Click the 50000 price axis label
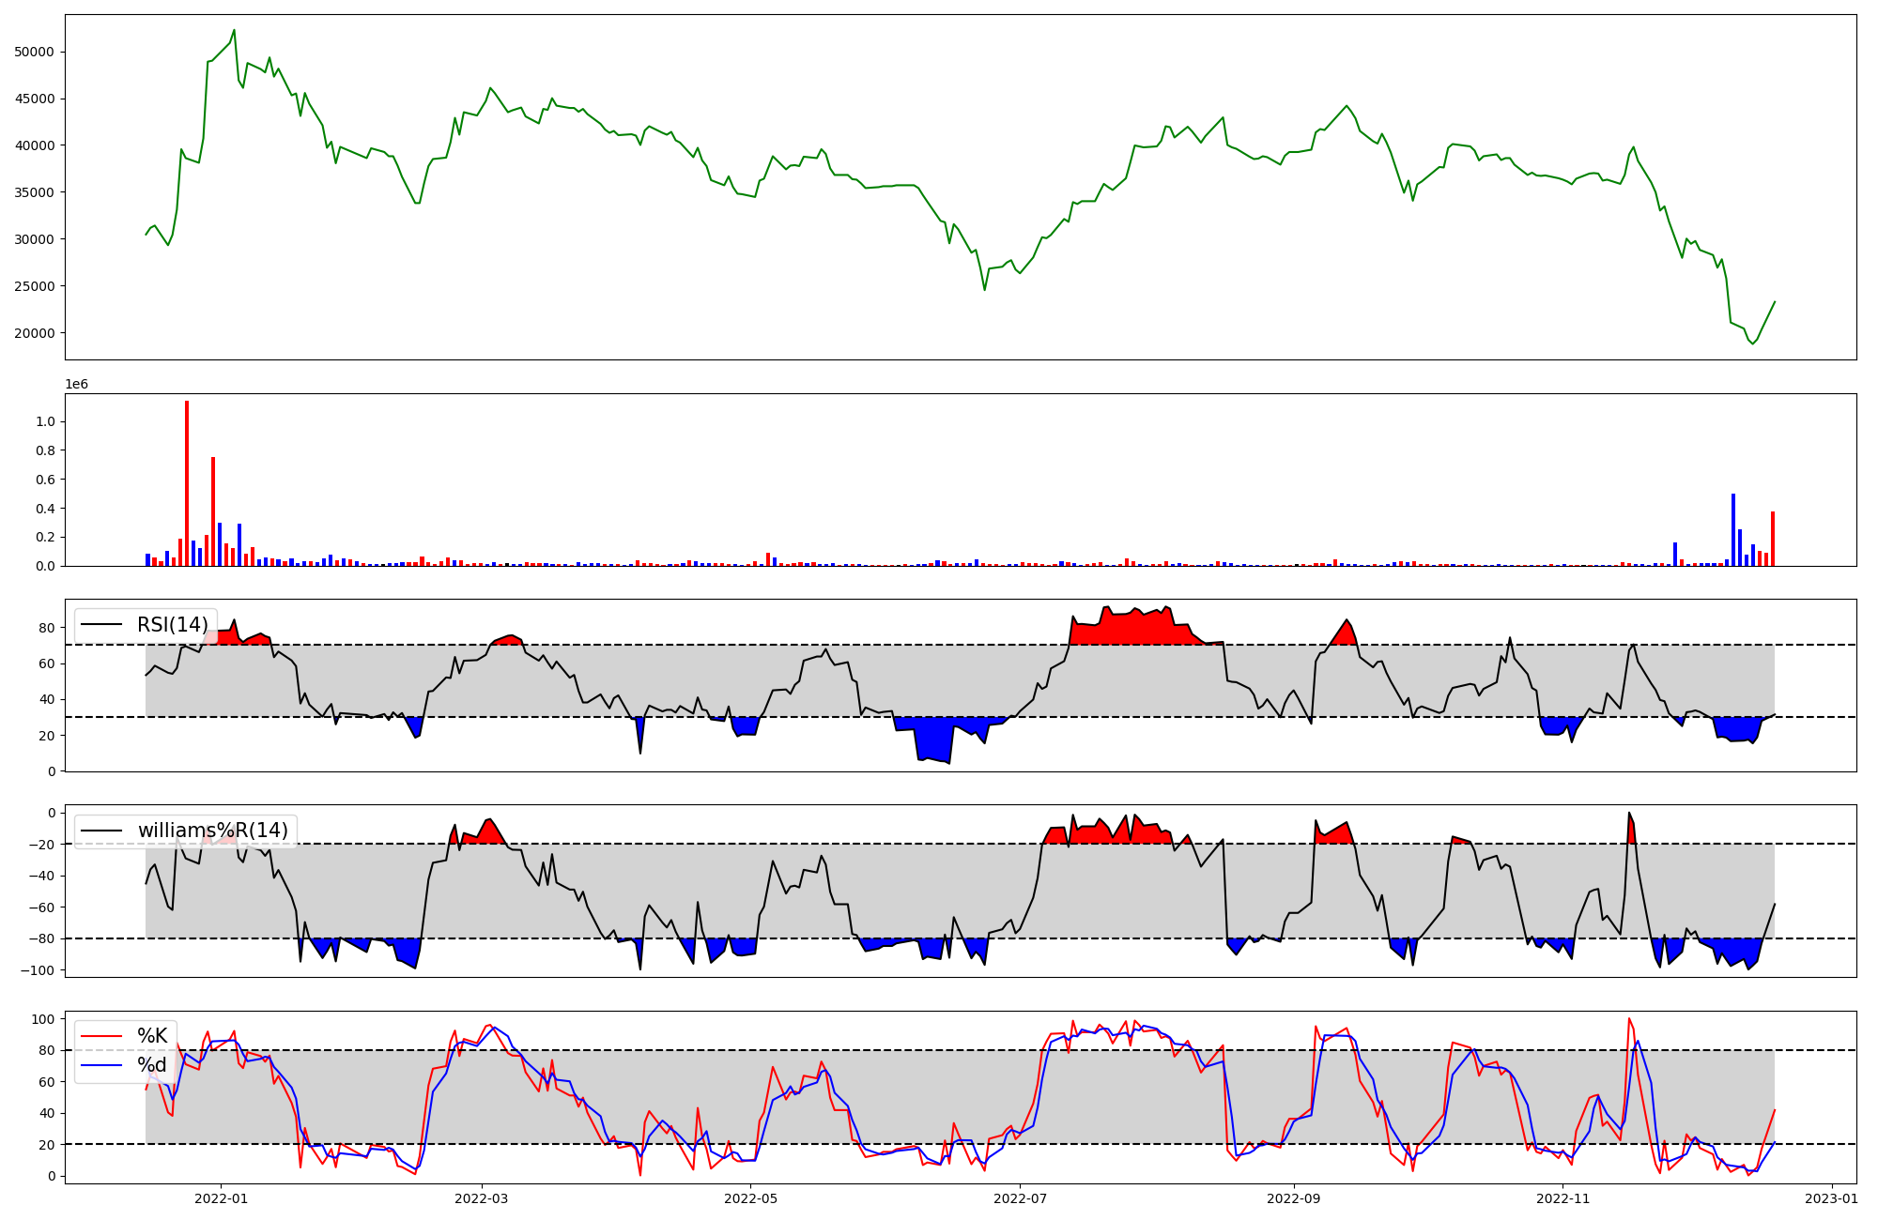This screenshot has width=1878, height=1220. click(35, 52)
